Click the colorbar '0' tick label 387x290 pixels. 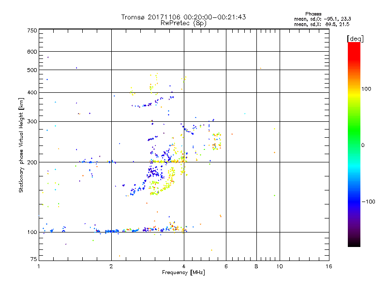click(x=363, y=145)
